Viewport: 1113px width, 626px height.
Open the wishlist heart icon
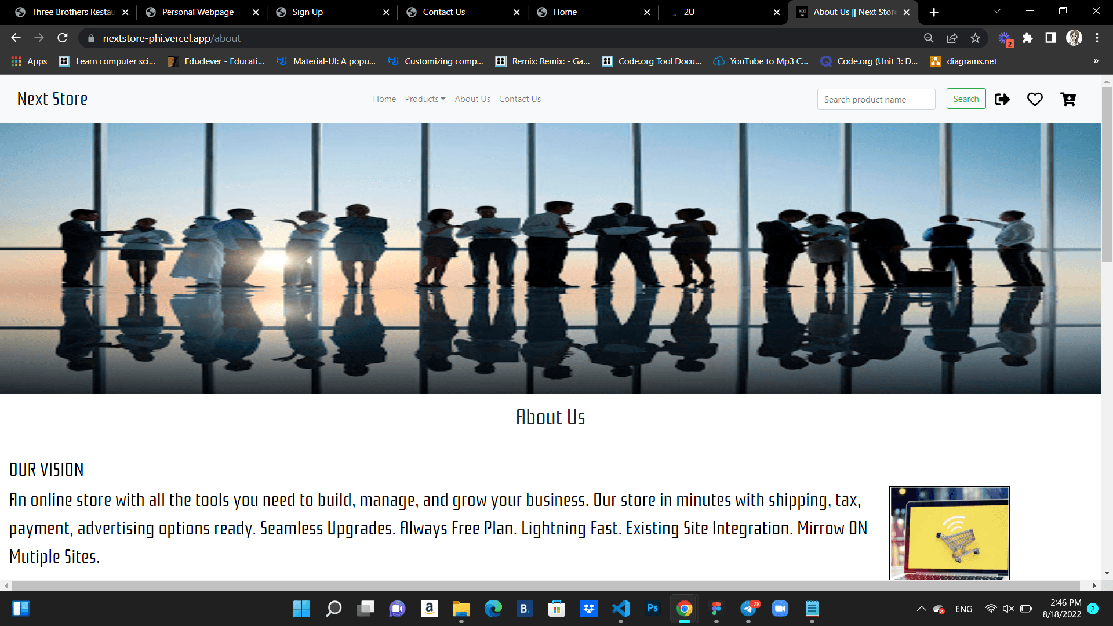tap(1035, 100)
